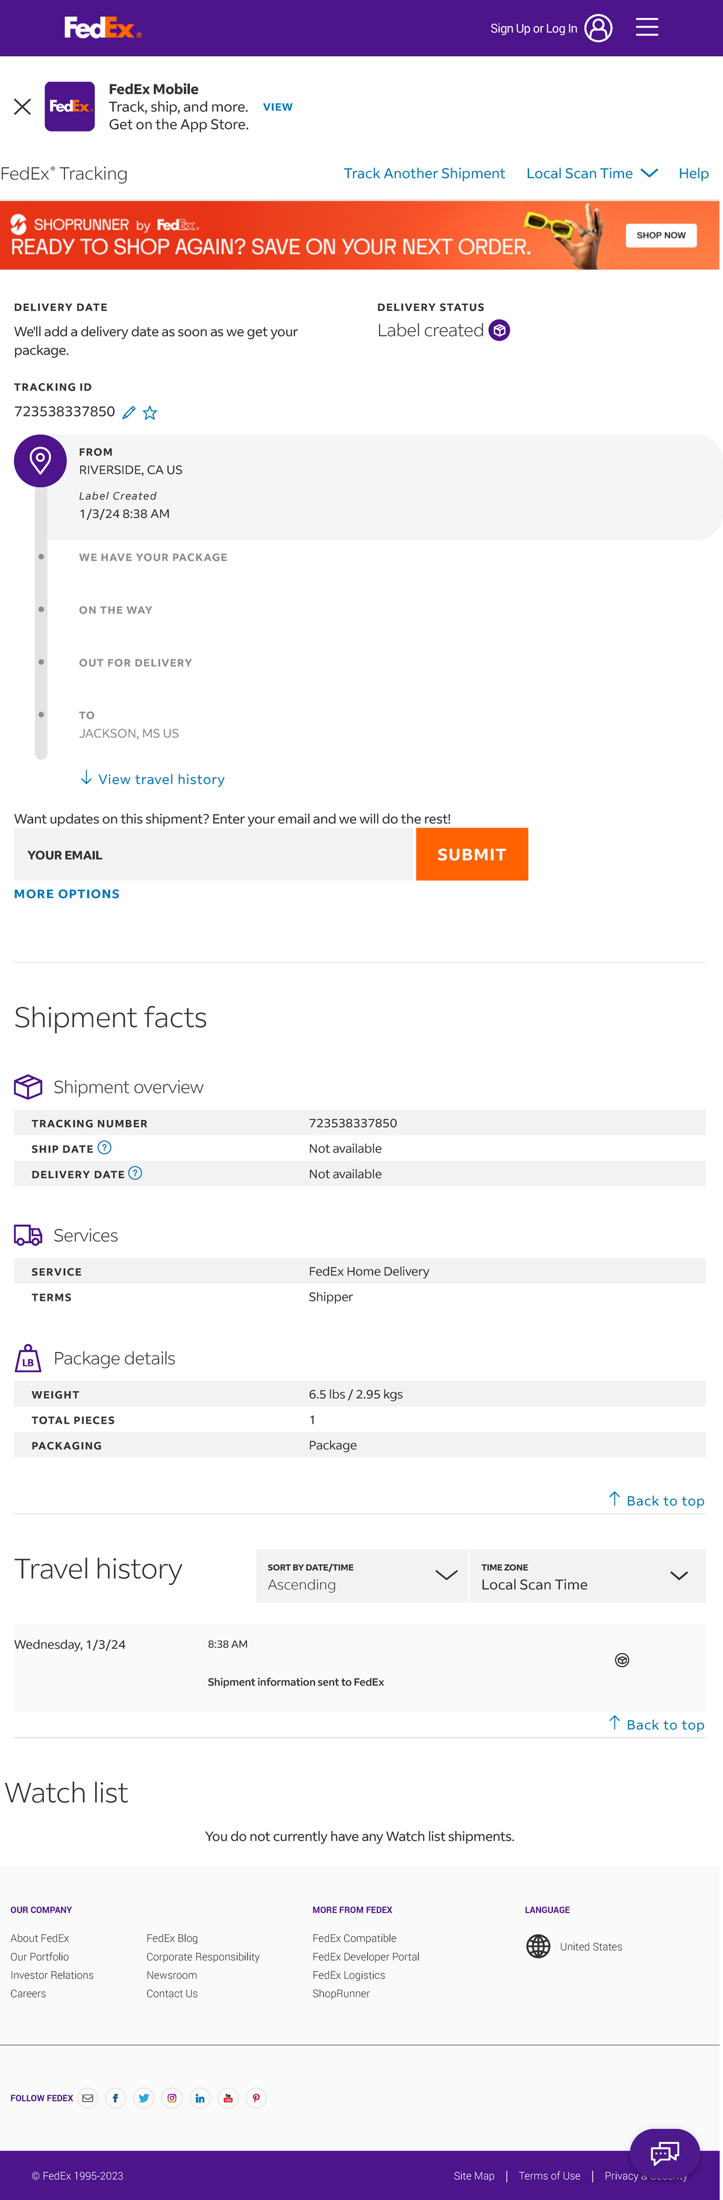Open the navigation hamburger menu
This screenshot has height=2200, width=723.
point(647,27)
